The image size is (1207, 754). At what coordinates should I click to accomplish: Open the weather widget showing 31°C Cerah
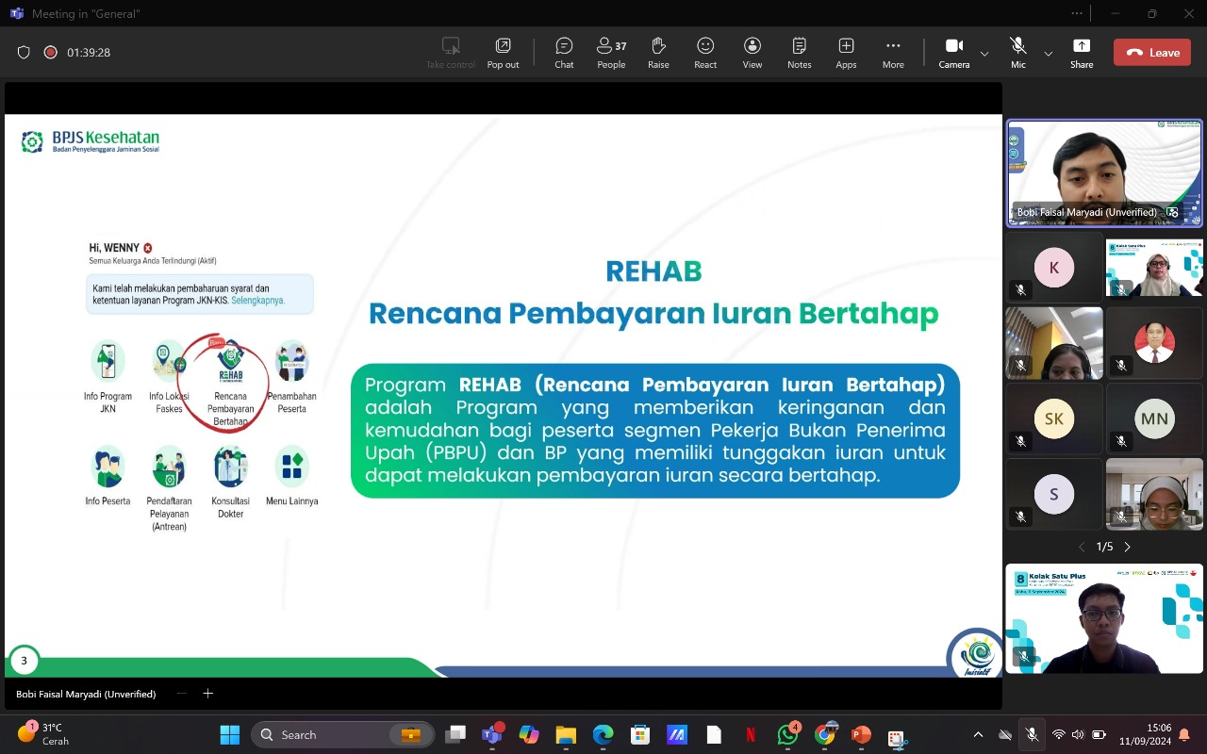coord(43,734)
